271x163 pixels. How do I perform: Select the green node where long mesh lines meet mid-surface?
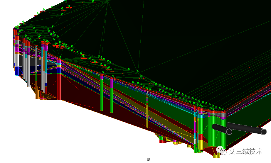click(x=138, y=72)
